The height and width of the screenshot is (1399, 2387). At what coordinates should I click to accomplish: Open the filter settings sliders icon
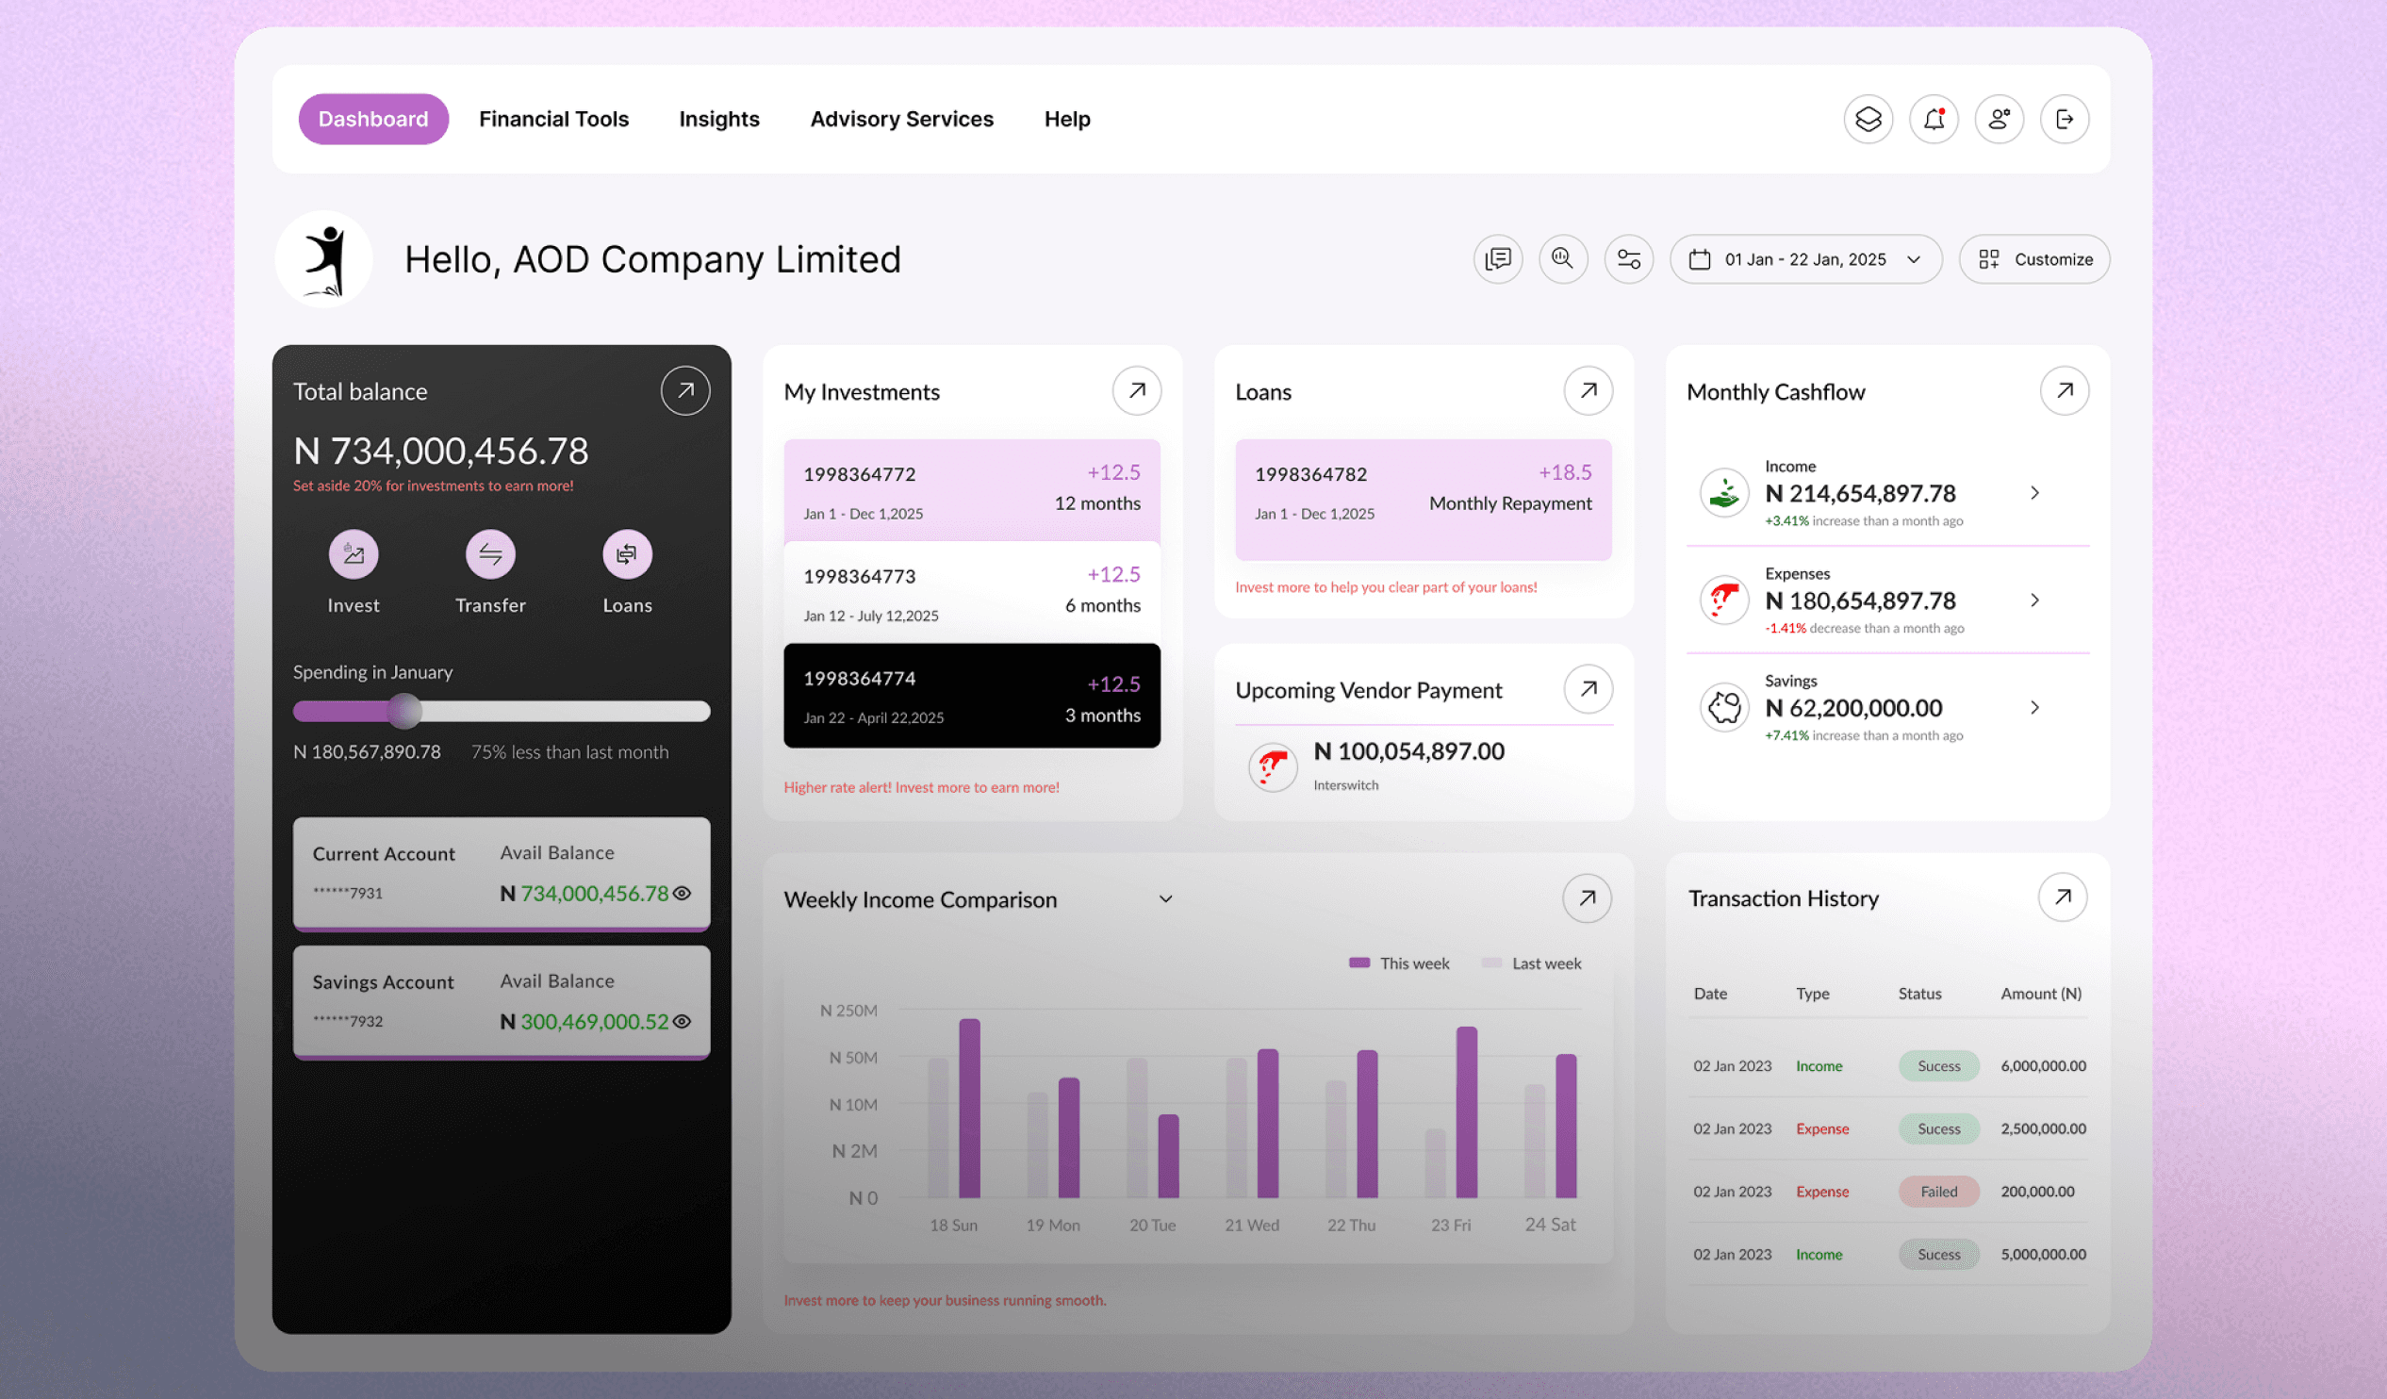click(1628, 259)
